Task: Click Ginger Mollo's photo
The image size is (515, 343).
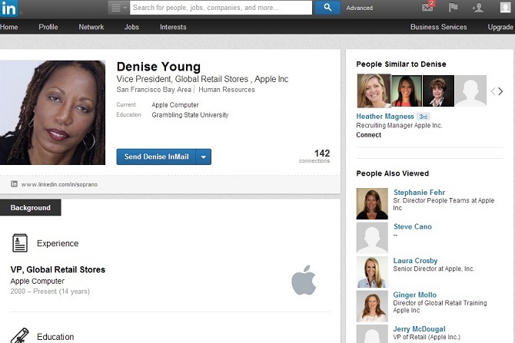Action: pos(372,306)
